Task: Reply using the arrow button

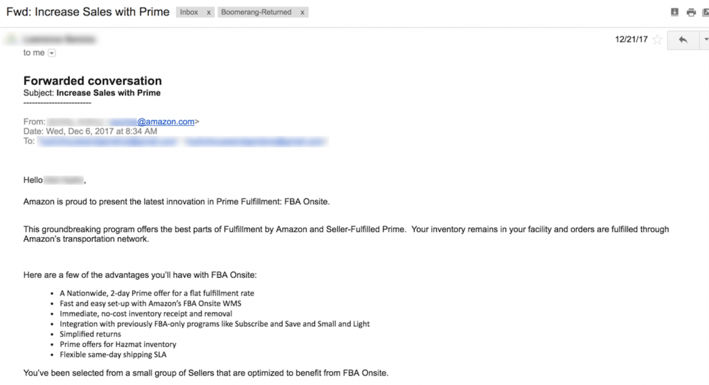Action: point(683,39)
